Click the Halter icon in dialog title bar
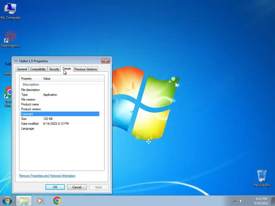This screenshot has width=275, height=206. coord(16,61)
